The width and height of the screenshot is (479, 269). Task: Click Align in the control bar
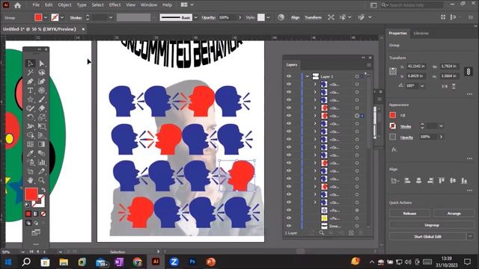coord(295,17)
